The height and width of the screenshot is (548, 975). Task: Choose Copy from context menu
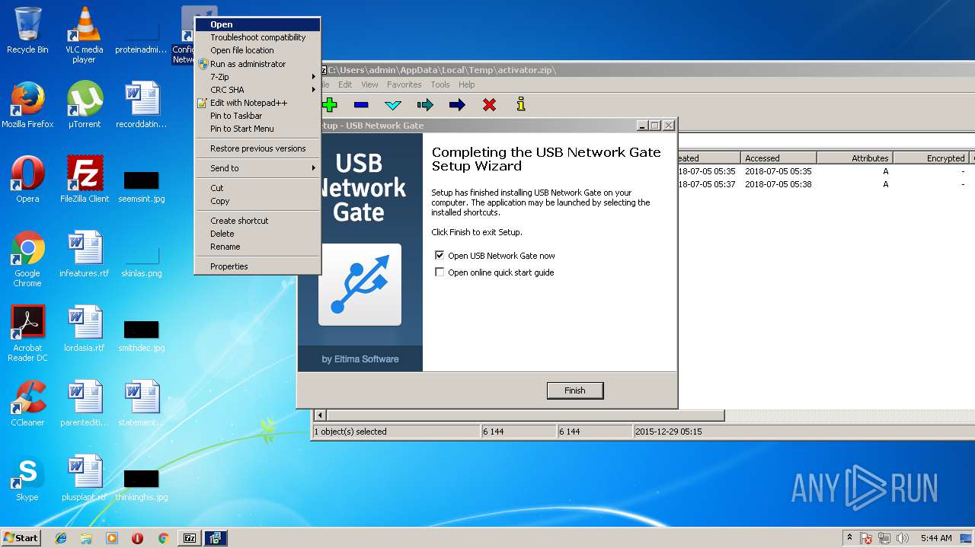click(257, 201)
